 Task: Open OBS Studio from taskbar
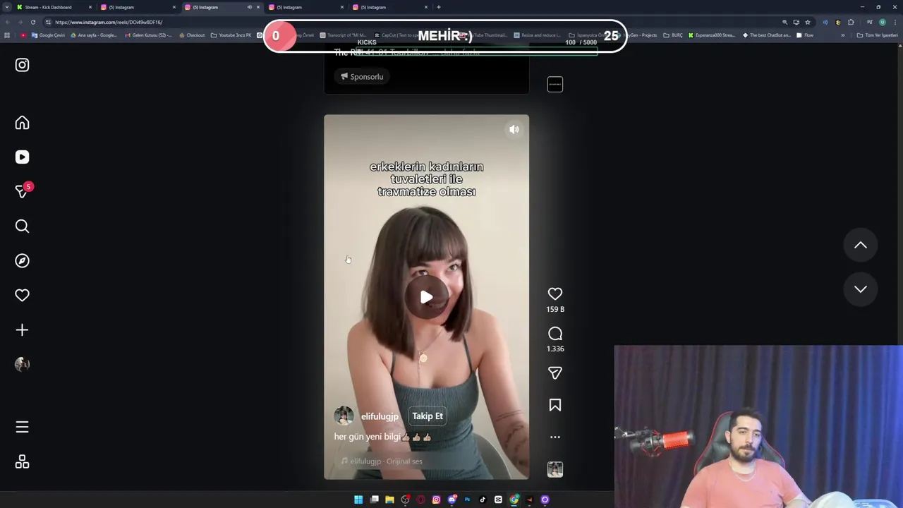tap(405, 500)
